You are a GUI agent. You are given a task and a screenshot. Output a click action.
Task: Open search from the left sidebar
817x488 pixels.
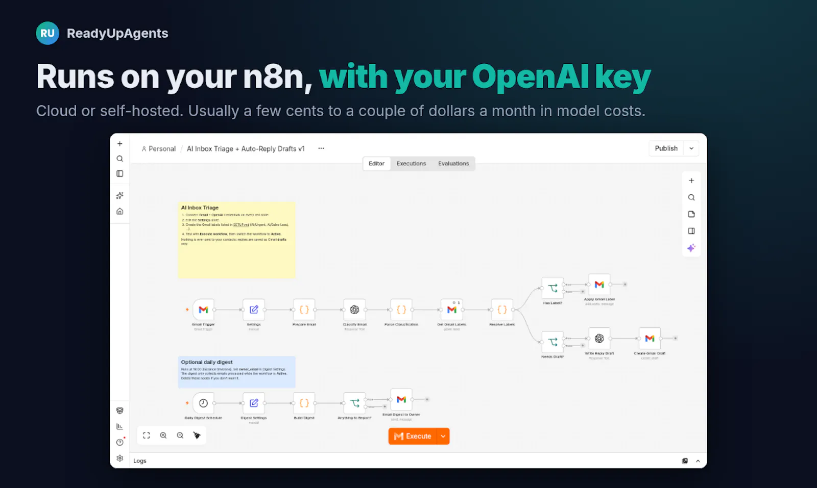click(x=119, y=159)
